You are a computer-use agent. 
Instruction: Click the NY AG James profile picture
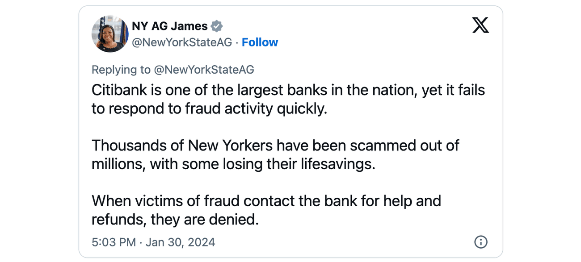109,33
